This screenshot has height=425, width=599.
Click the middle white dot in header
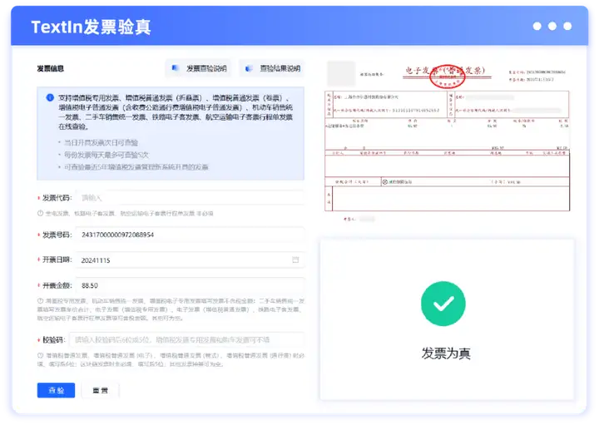pos(552,26)
